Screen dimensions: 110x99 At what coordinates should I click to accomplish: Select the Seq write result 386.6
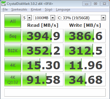(85, 36)
